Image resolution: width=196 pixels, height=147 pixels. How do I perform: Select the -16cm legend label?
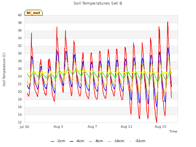click(119, 141)
